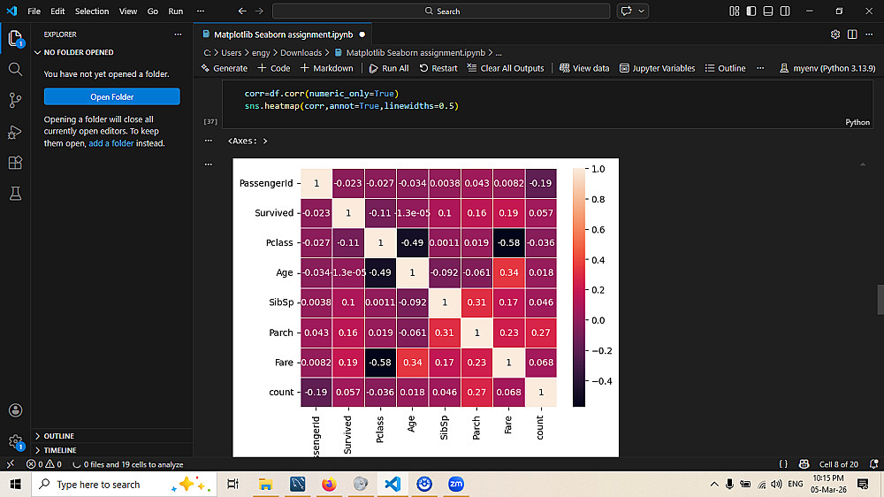Expand the OUTLINE section

pos(59,436)
